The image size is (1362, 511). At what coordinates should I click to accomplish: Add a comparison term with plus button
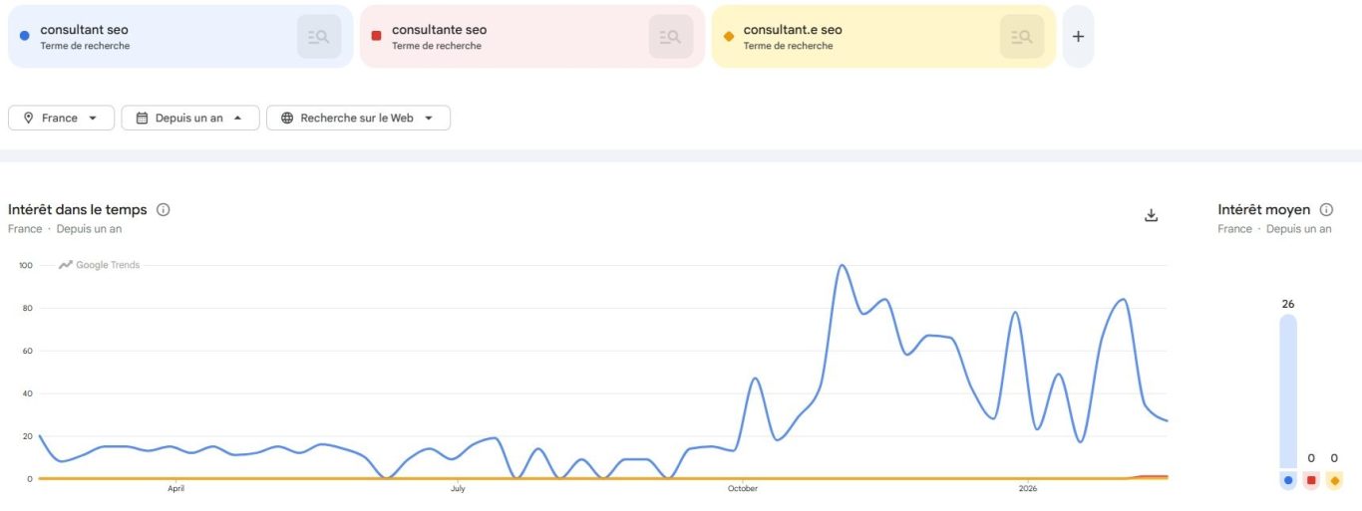pyautogui.click(x=1078, y=37)
